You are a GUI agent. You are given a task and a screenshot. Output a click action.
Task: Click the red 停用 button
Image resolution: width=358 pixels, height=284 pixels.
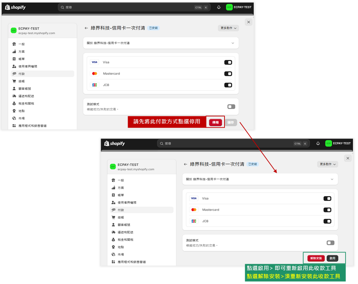[216, 122]
